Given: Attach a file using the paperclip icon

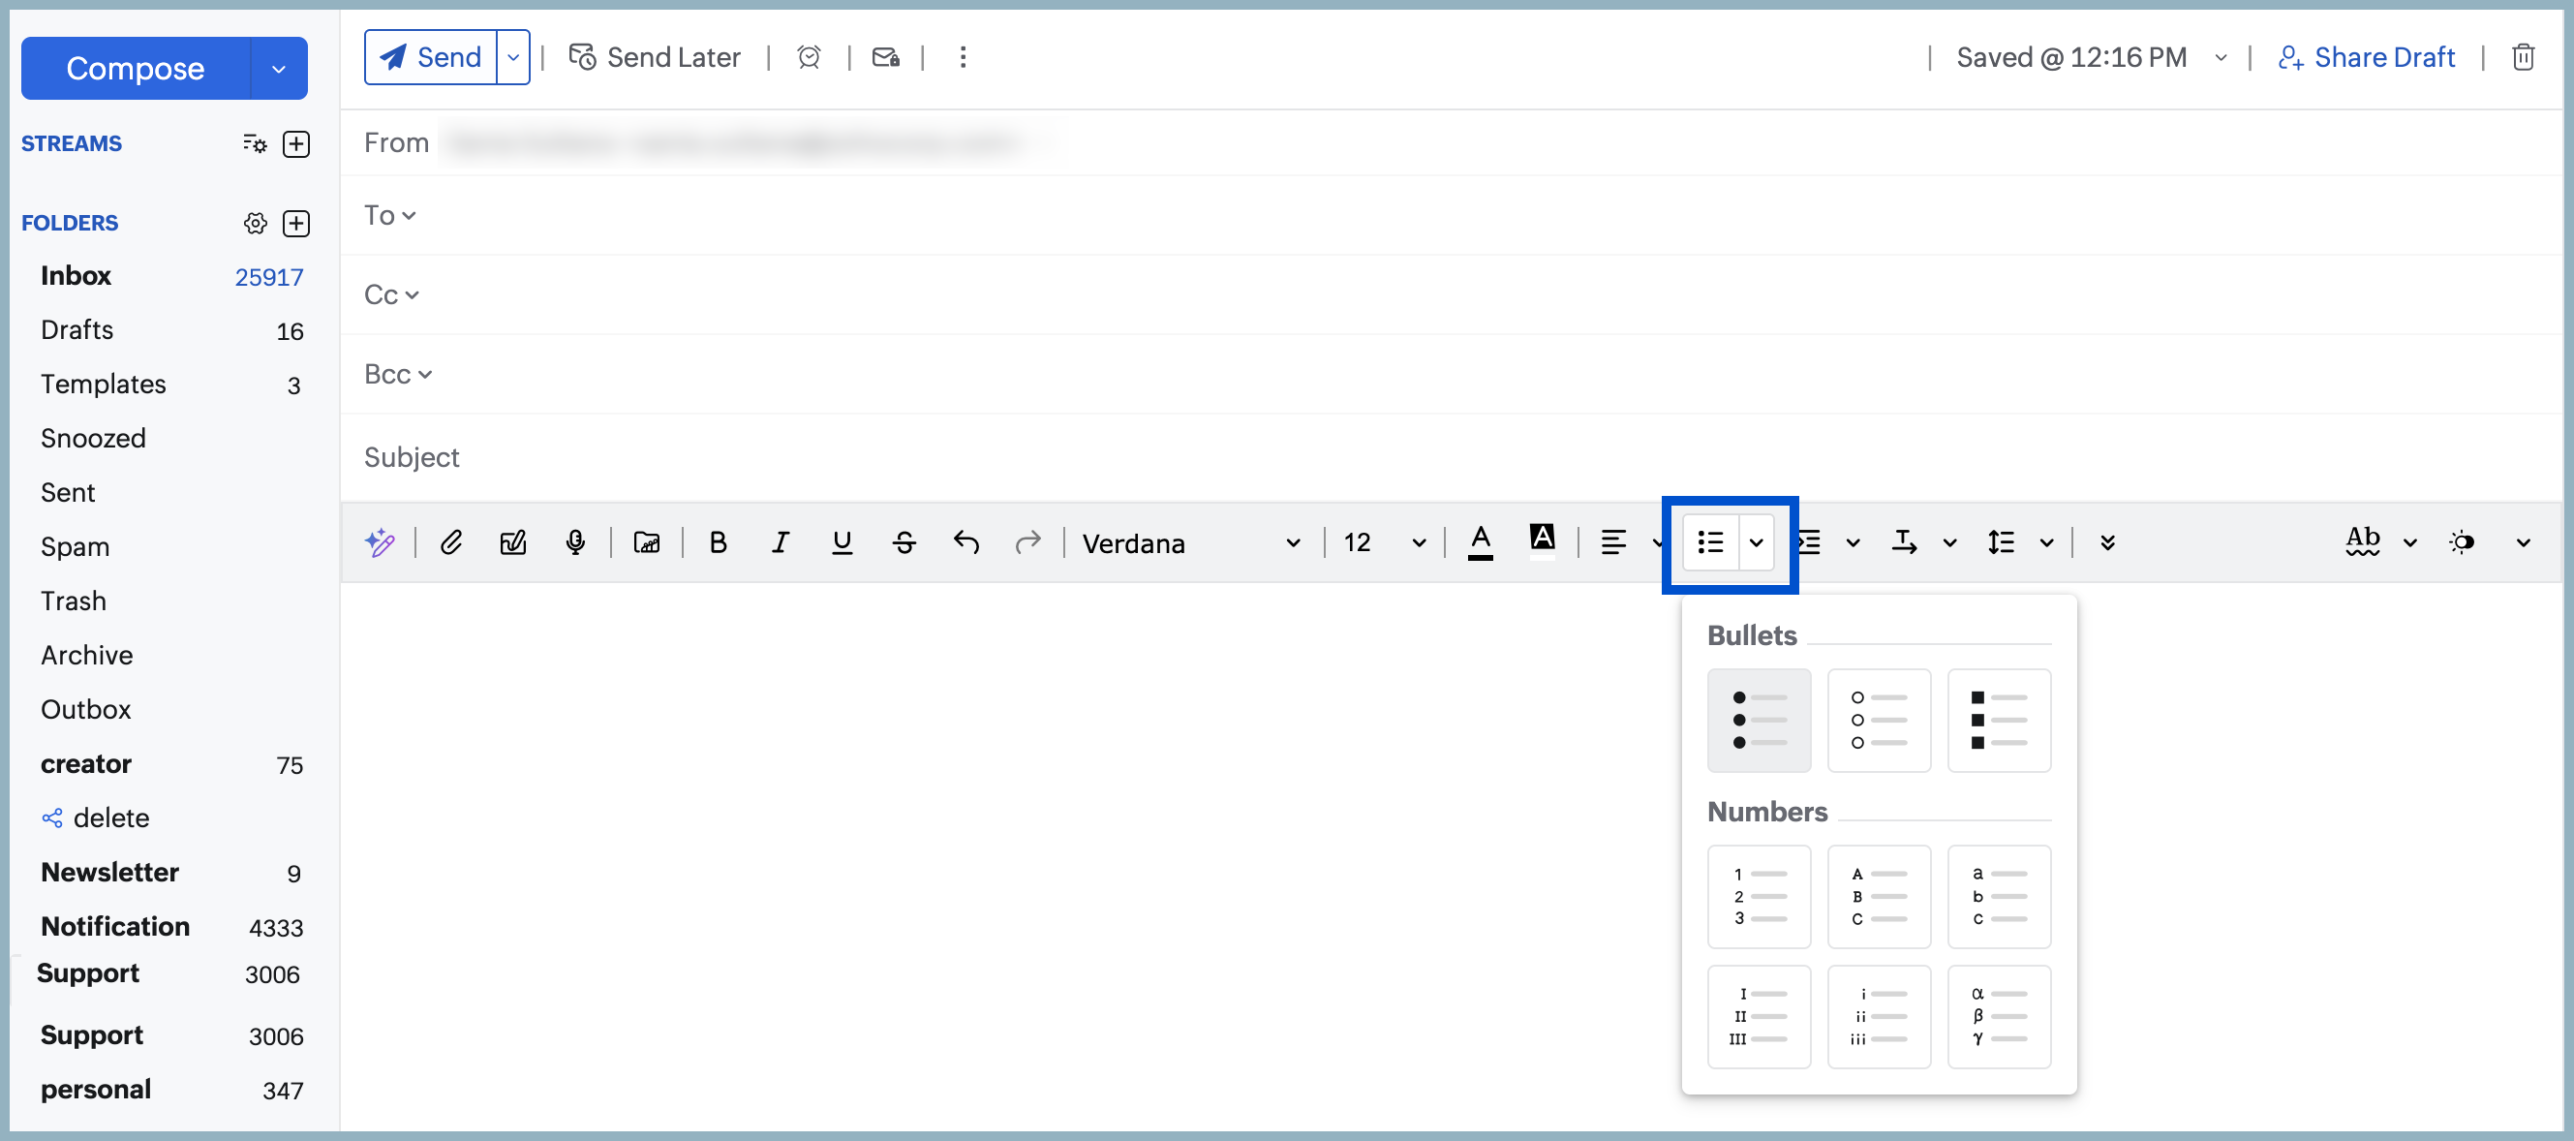Looking at the screenshot, I should (x=451, y=542).
